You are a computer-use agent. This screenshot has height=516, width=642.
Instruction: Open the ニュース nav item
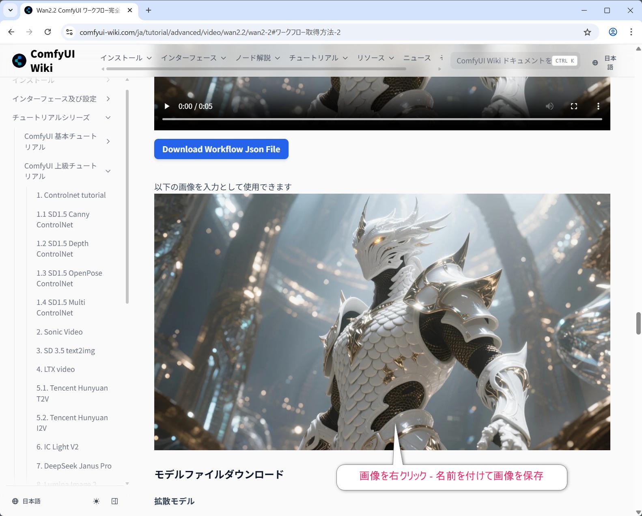[x=417, y=58]
